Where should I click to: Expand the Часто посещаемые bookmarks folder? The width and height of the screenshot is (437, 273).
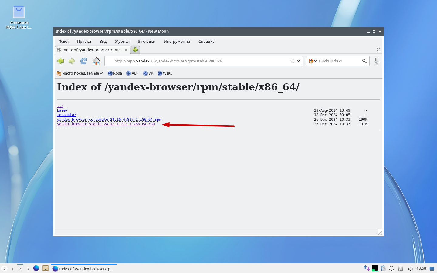[x=80, y=73]
